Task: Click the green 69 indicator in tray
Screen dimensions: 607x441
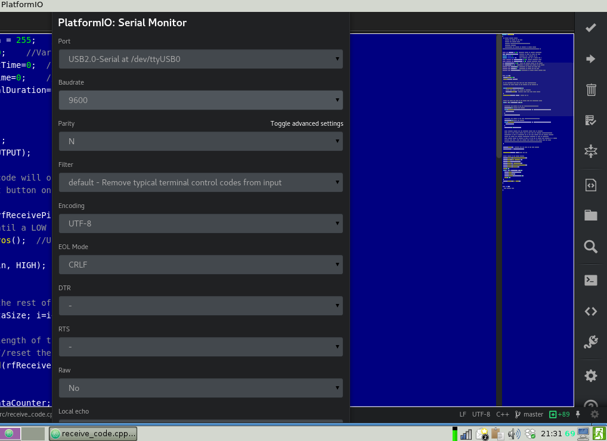Action: point(570,434)
